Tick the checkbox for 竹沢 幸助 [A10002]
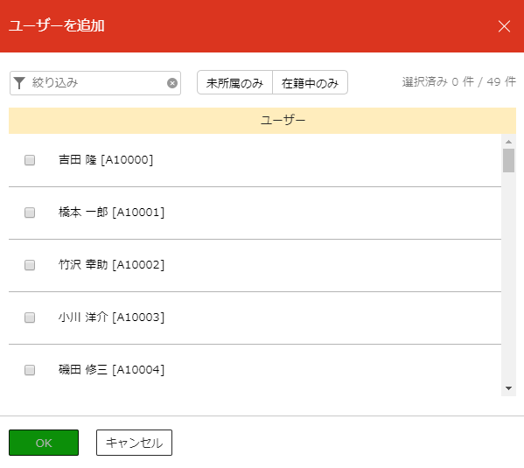Image resolution: width=524 pixels, height=468 pixels. pos(30,265)
